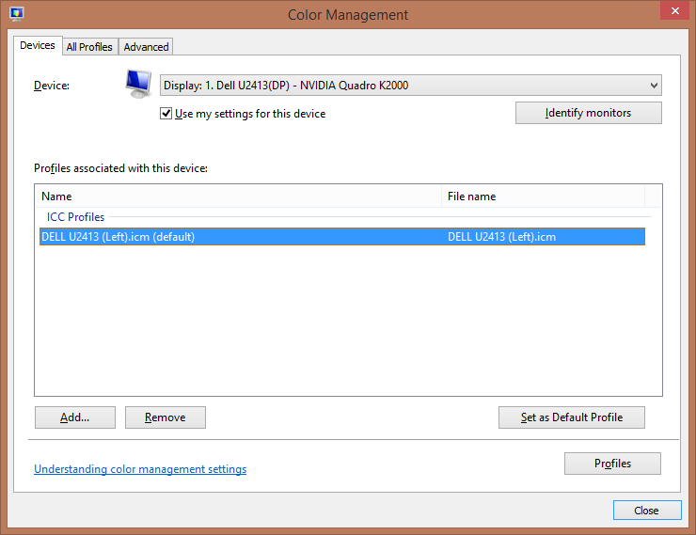Switch to the All Profiles tab
696x535 pixels.
click(x=89, y=47)
